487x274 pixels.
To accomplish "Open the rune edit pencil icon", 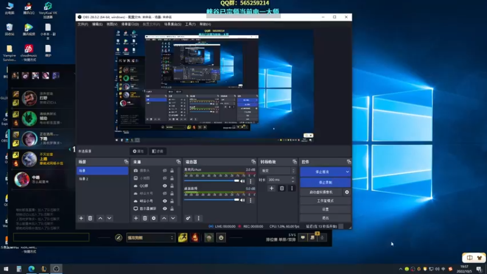I will (x=118, y=238).
